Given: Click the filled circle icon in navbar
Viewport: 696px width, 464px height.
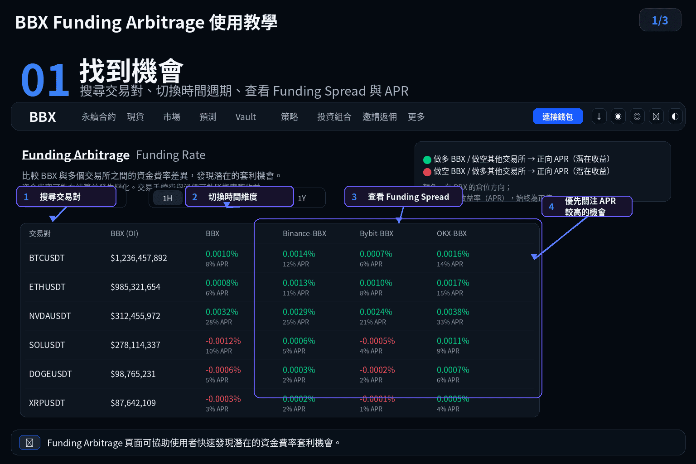Looking at the screenshot, I should 618,116.
